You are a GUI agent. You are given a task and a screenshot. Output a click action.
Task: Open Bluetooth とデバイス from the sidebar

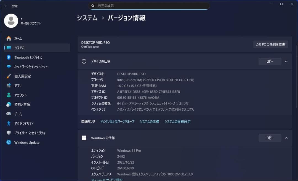point(9,57)
